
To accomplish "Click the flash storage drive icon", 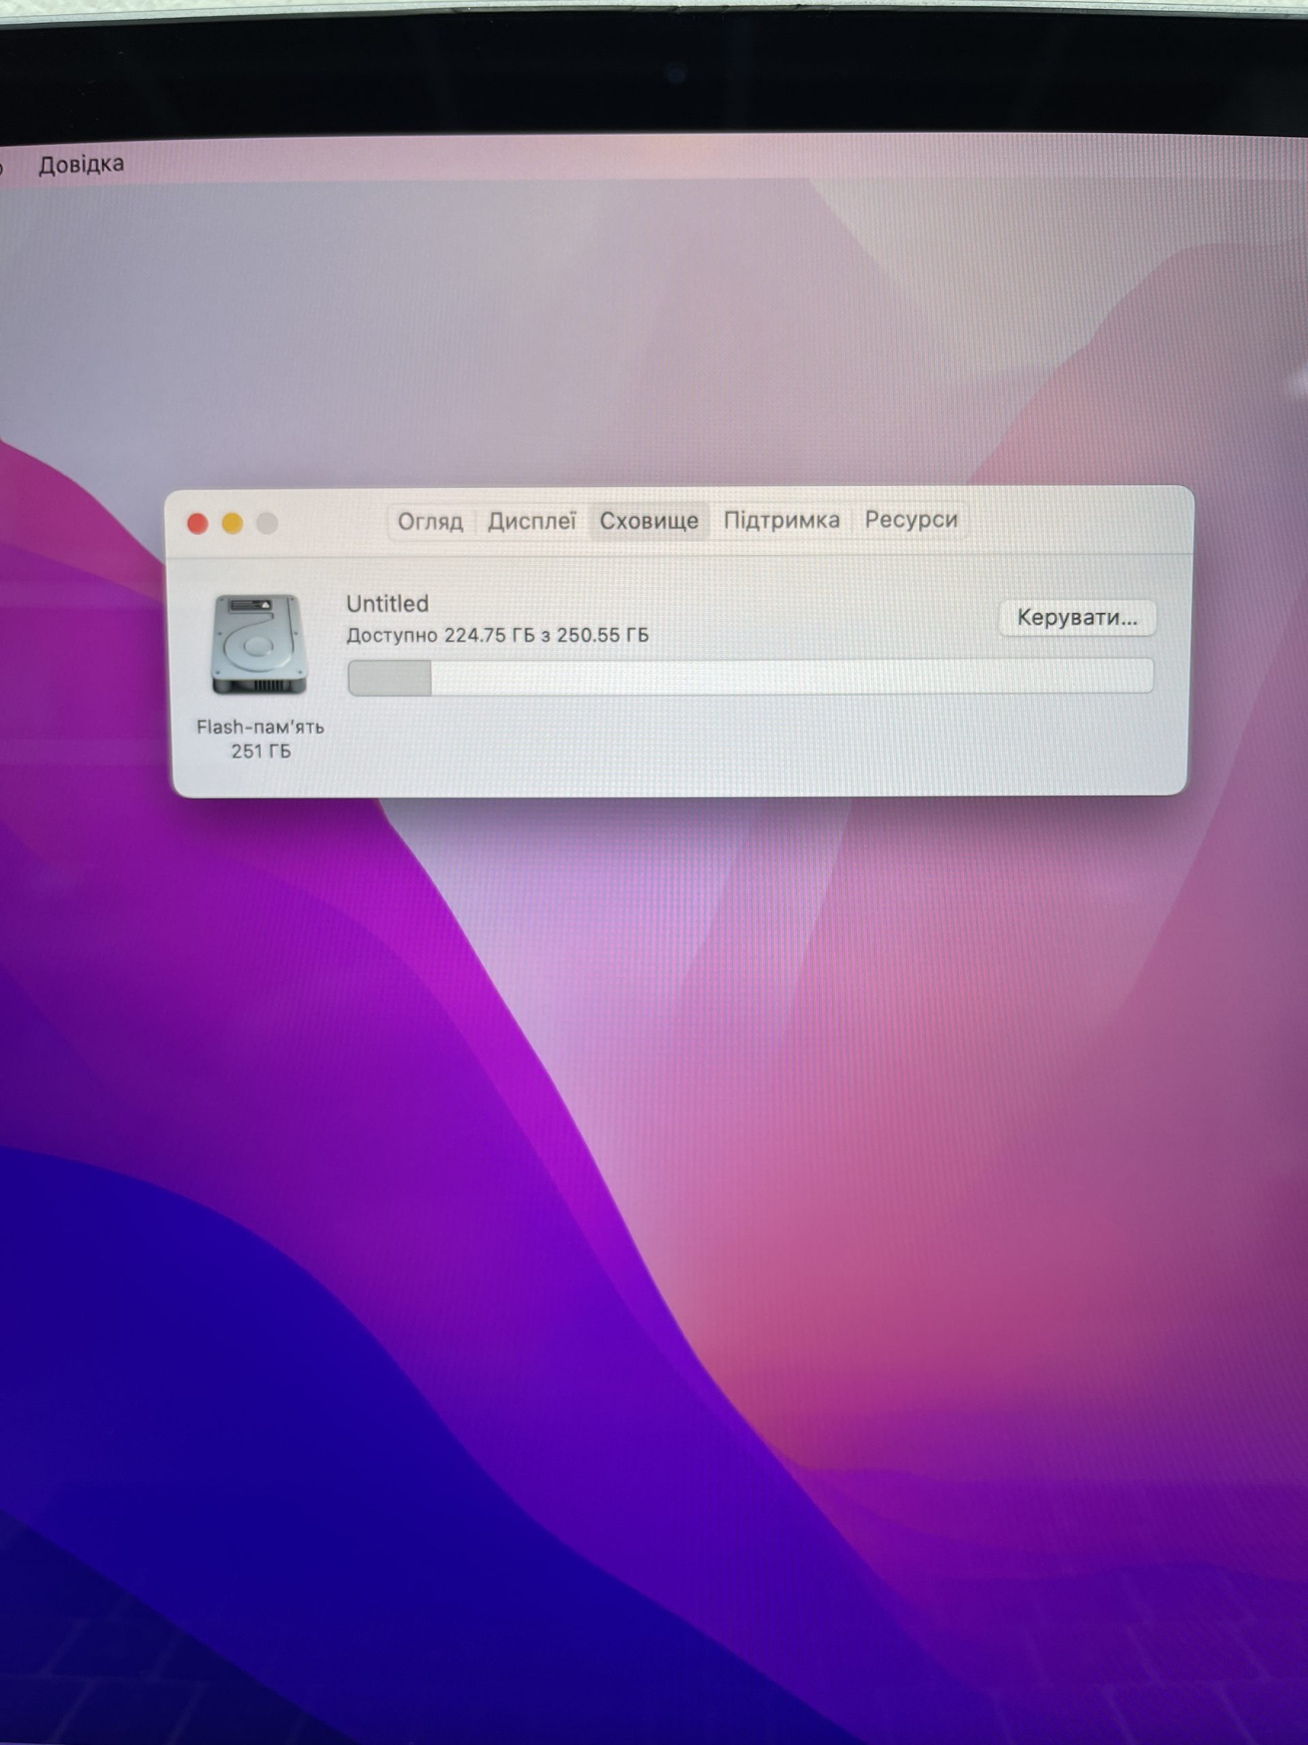I will point(259,643).
